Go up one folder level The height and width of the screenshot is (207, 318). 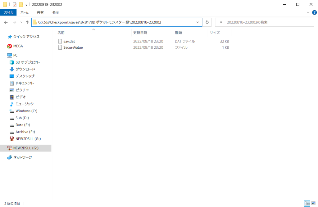click(27, 22)
